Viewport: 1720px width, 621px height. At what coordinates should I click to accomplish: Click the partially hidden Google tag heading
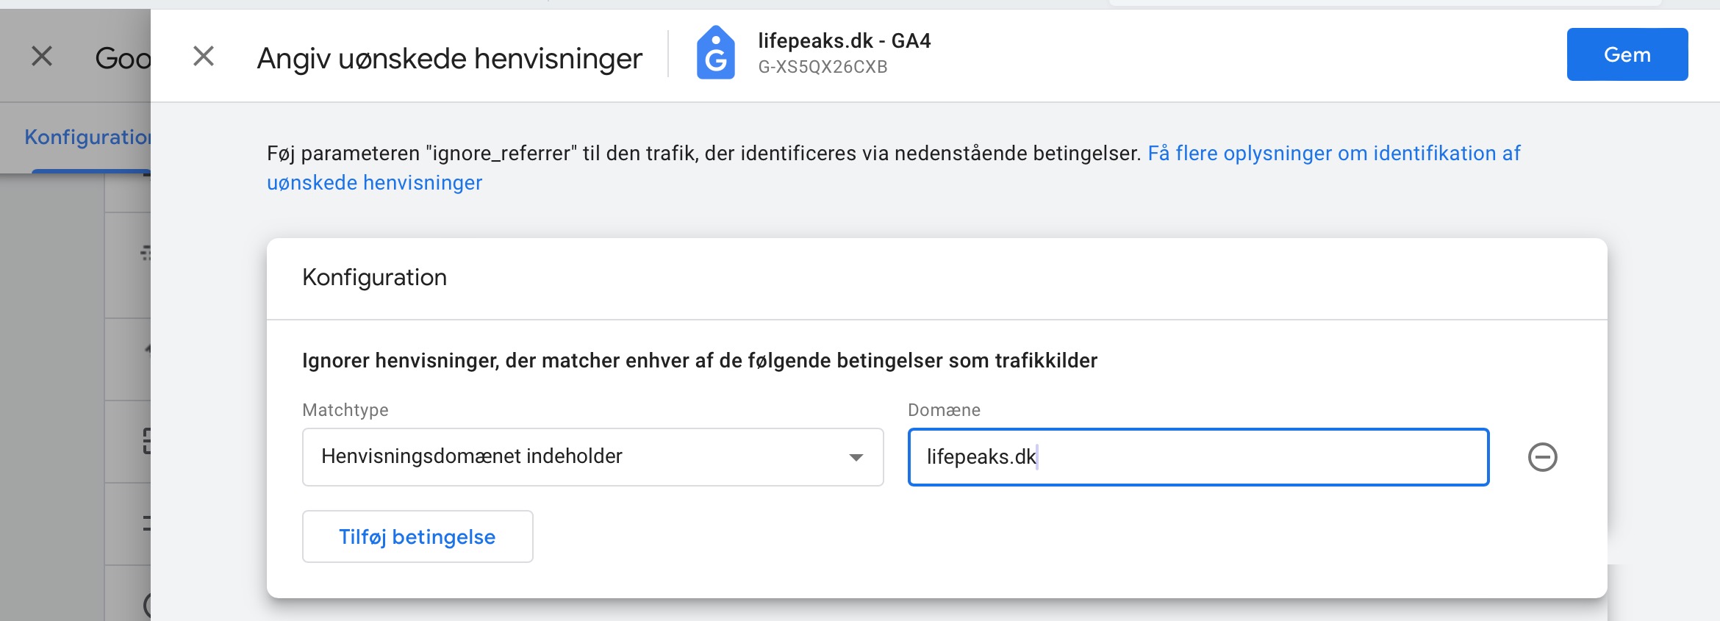[x=123, y=58]
